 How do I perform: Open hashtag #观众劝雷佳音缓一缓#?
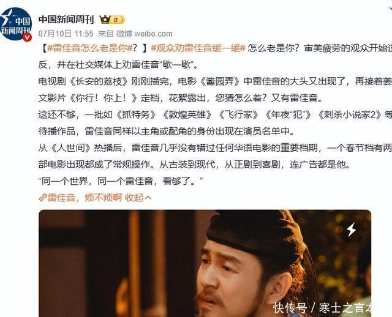(x=198, y=48)
